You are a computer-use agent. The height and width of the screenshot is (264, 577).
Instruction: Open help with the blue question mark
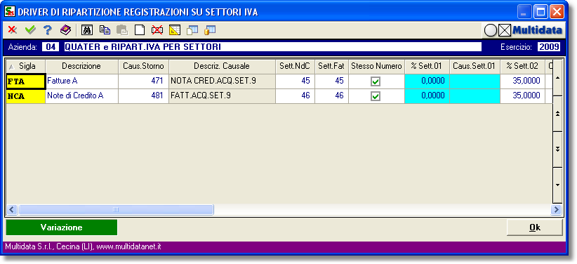(x=47, y=29)
